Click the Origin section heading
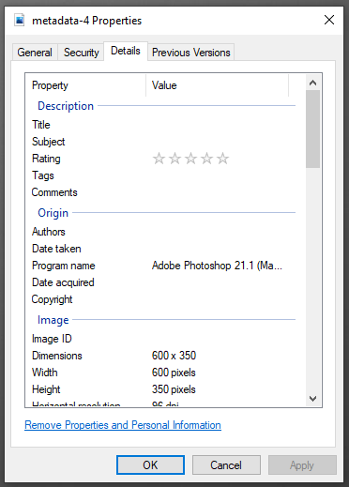This screenshot has height=487, width=349. tap(53, 213)
